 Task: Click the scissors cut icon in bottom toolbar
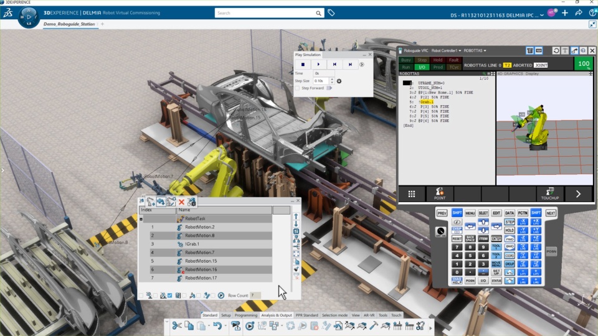176,325
